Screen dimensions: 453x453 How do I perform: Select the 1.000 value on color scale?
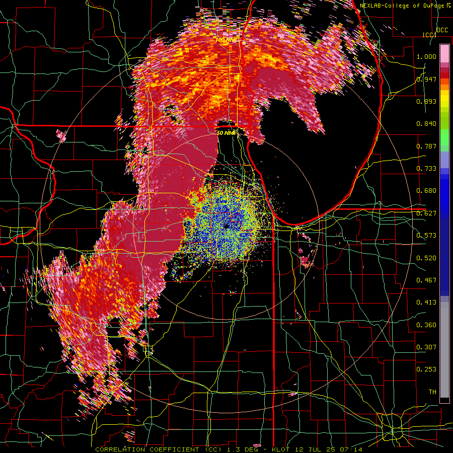pyautogui.click(x=426, y=56)
